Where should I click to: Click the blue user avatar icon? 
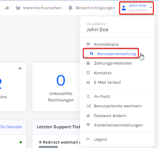(124, 8)
